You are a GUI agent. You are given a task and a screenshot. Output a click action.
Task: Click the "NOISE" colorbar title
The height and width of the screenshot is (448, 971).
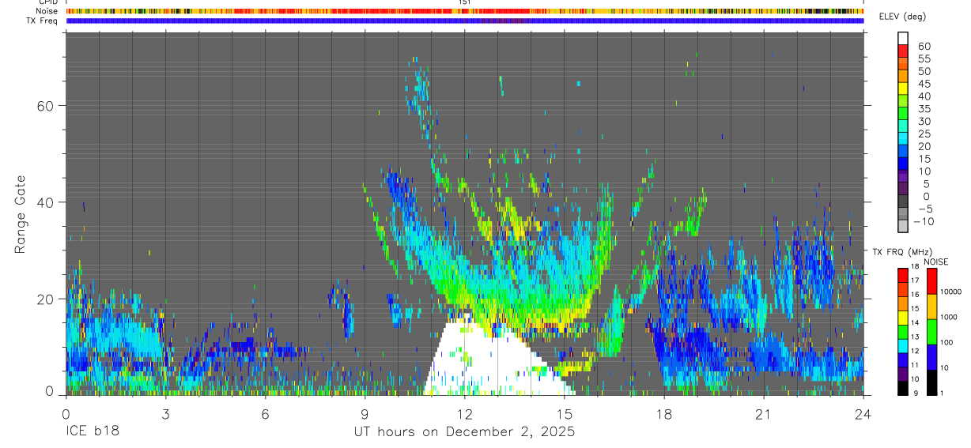(935, 262)
